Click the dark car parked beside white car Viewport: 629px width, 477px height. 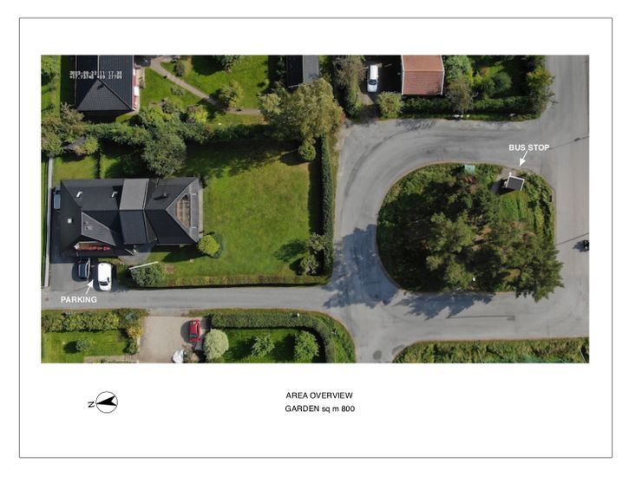pos(84,268)
